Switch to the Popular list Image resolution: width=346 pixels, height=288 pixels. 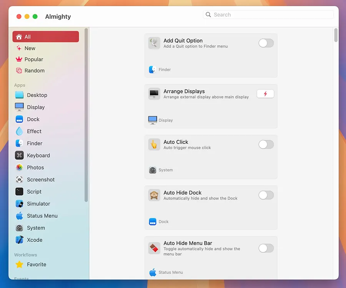click(34, 60)
